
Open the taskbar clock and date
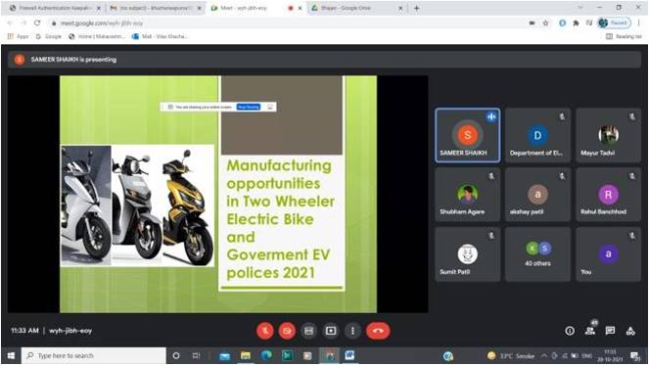(610, 355)
